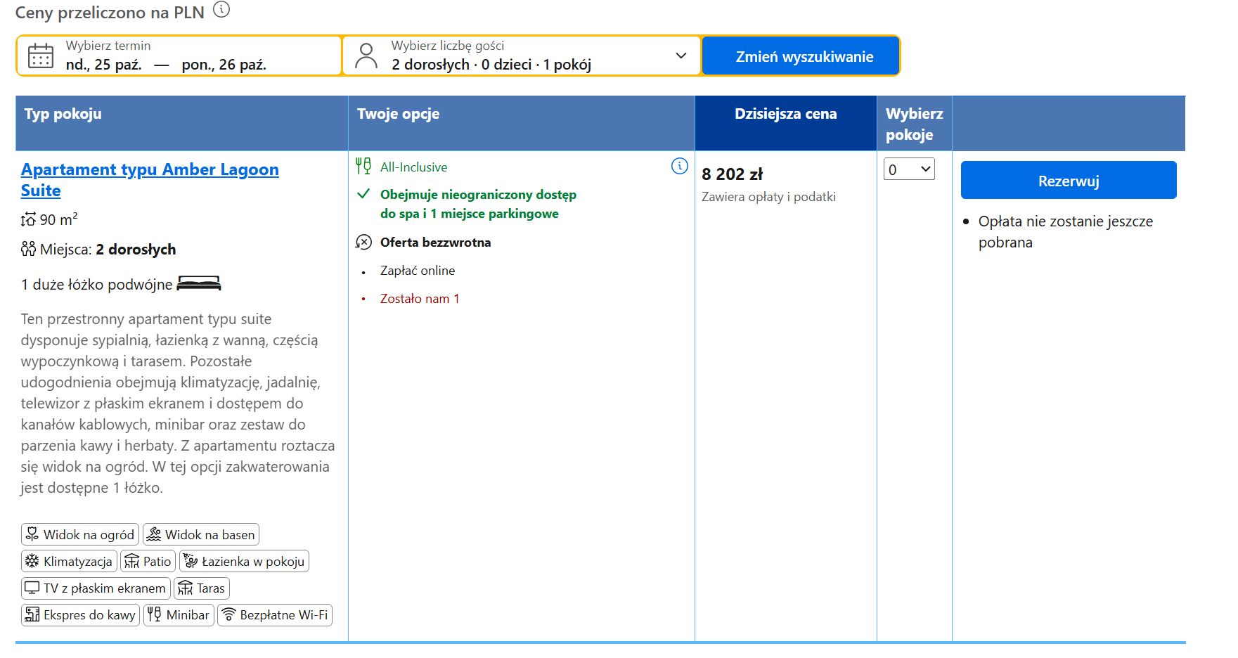Click Opłata nie zostanie jeszcze pobrana note

point(1065,231)
